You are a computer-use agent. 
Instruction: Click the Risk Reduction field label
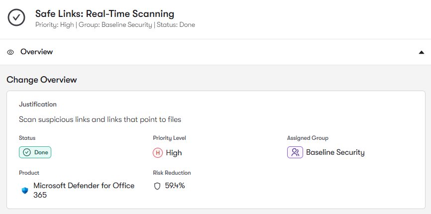point(172,173)
